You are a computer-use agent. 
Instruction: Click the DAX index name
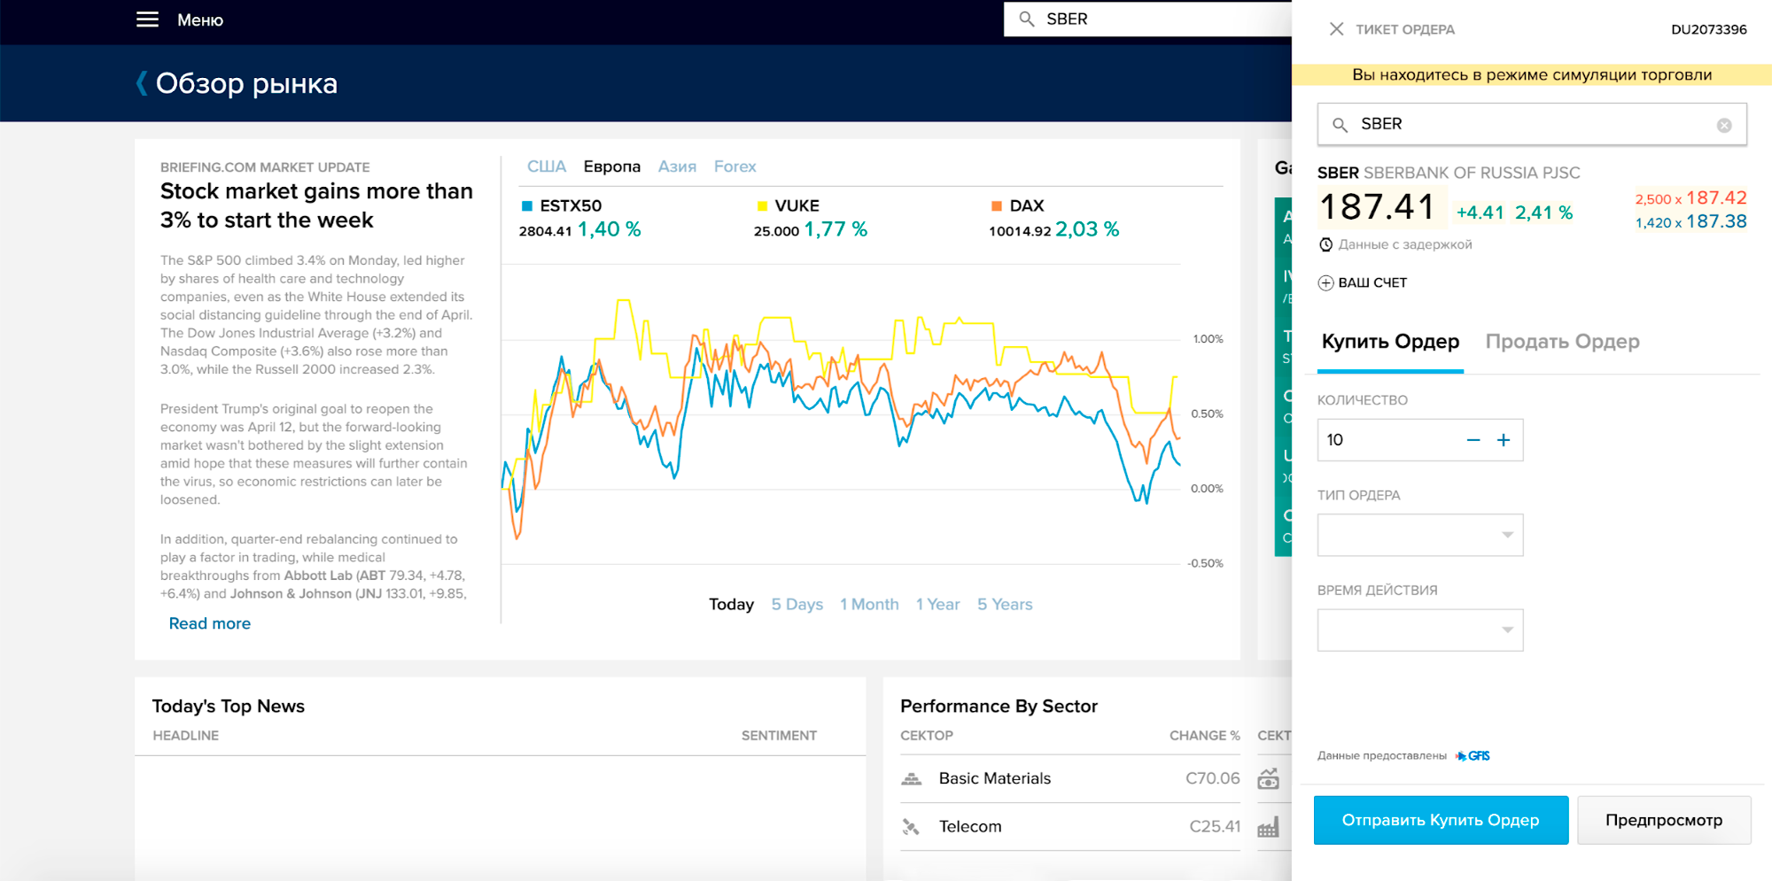[x=1027, y=206]
